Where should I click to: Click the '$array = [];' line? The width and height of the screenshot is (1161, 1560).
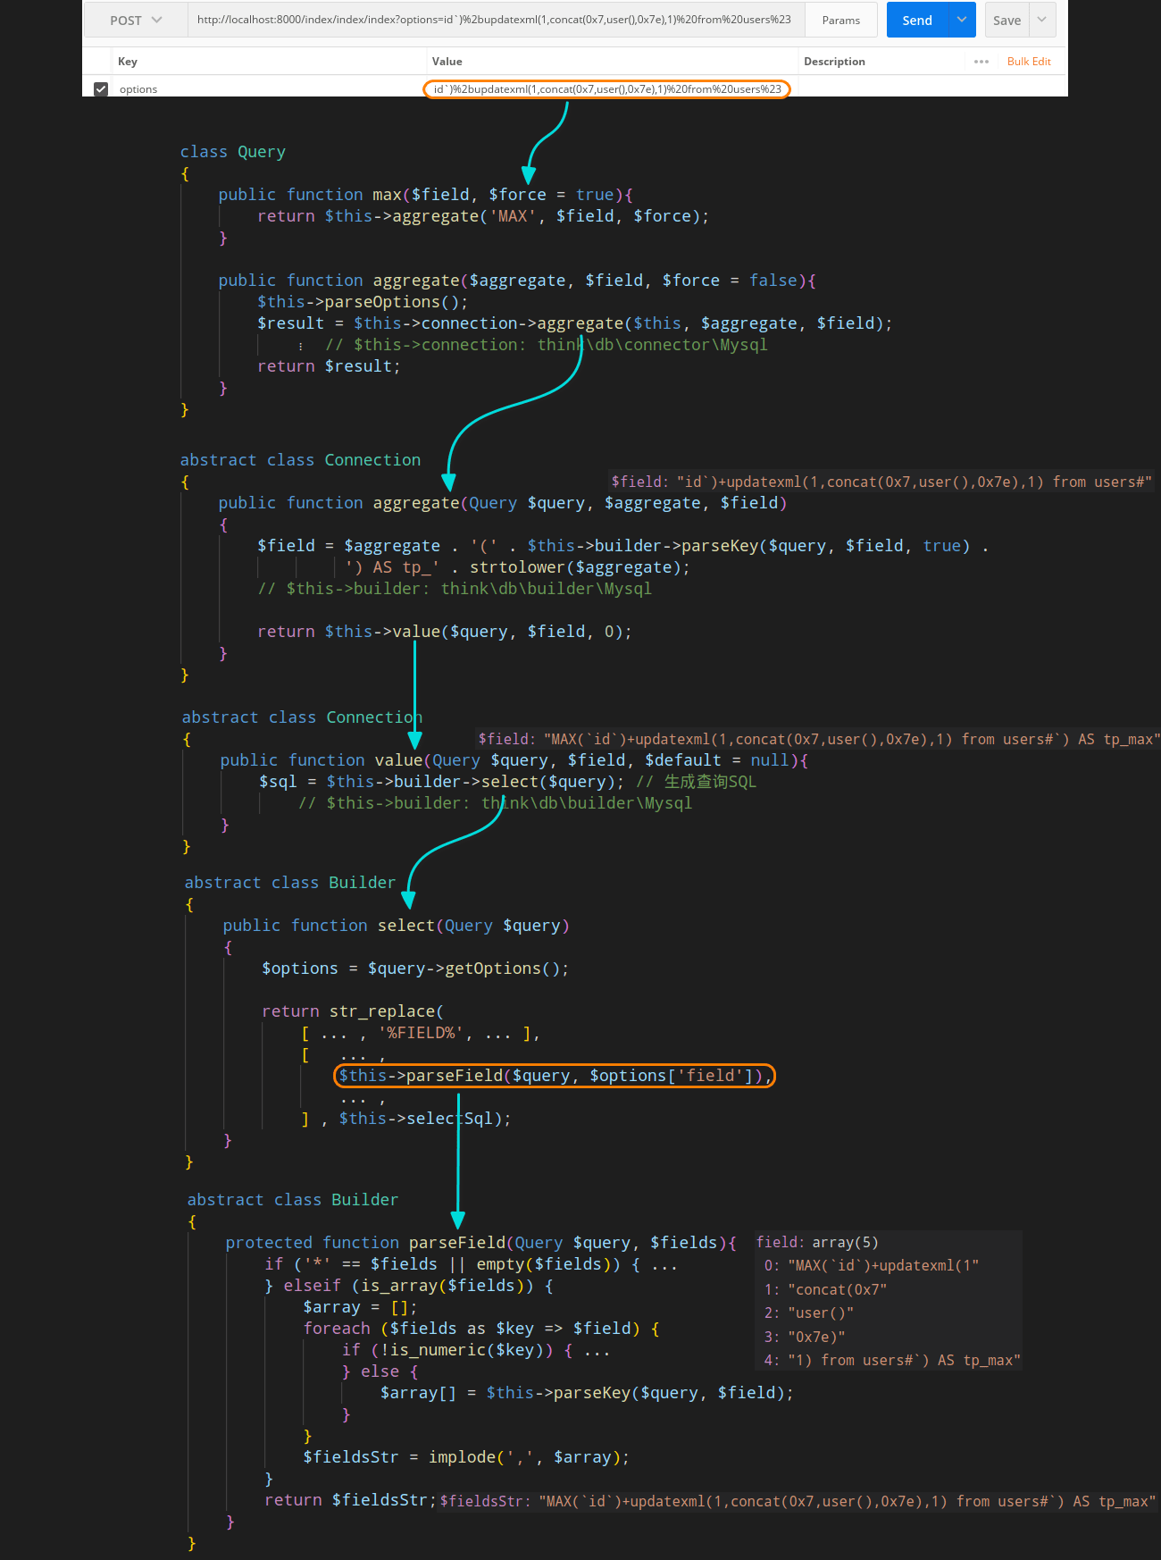(360, 1307)
